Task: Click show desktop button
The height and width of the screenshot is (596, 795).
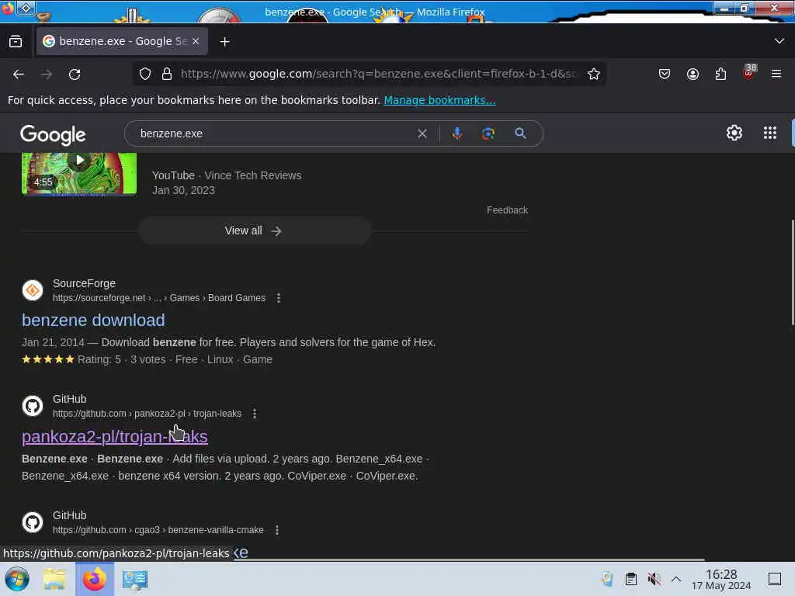Action: [x=775, y=579]
